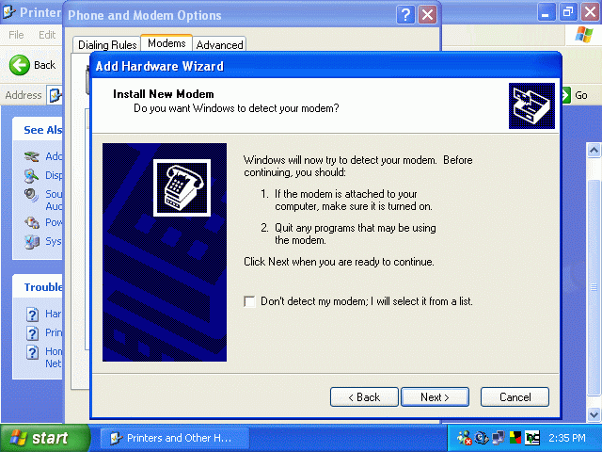Switch to the Dialing Rules tab

[106, 45]
